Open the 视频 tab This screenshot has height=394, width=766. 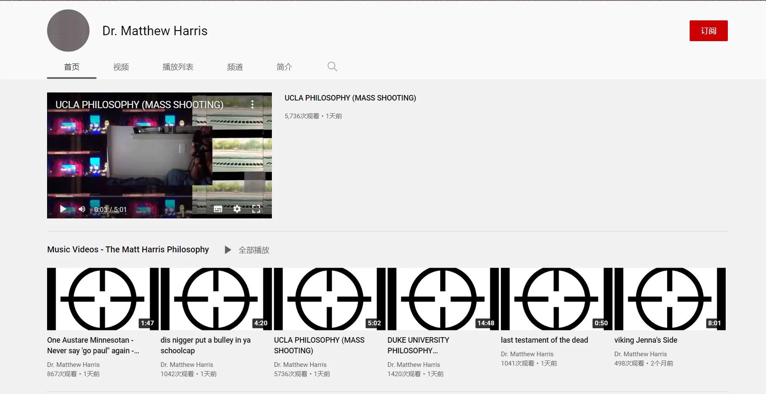(x=121, y=67)
